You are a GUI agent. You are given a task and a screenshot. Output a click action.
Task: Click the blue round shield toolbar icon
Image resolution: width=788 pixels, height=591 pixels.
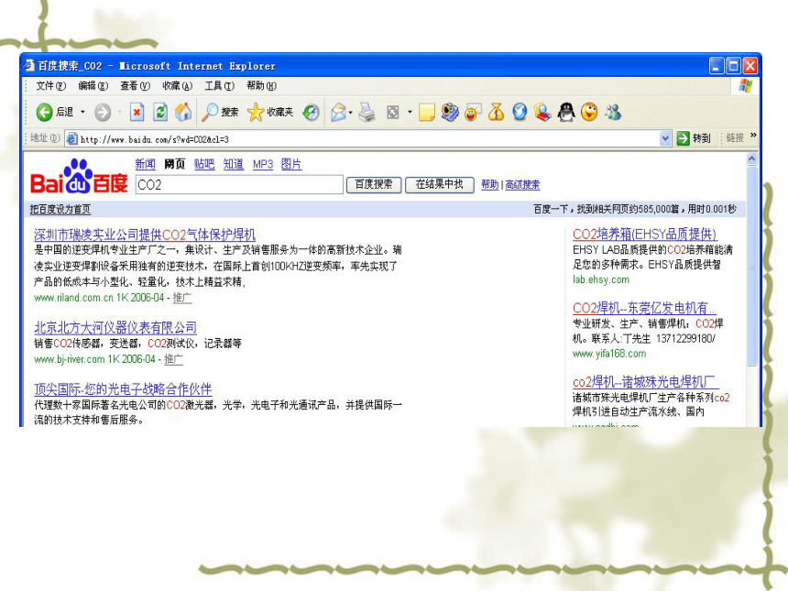520,112
